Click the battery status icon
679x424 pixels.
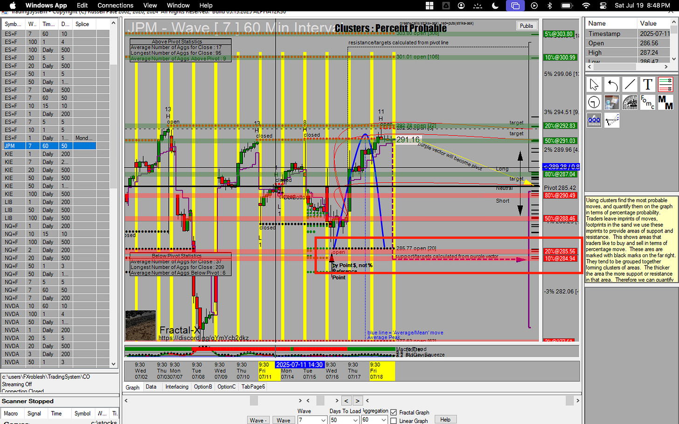pos(567,6)
